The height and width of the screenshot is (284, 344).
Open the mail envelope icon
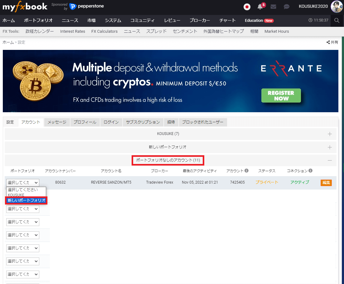coord(273,7)
